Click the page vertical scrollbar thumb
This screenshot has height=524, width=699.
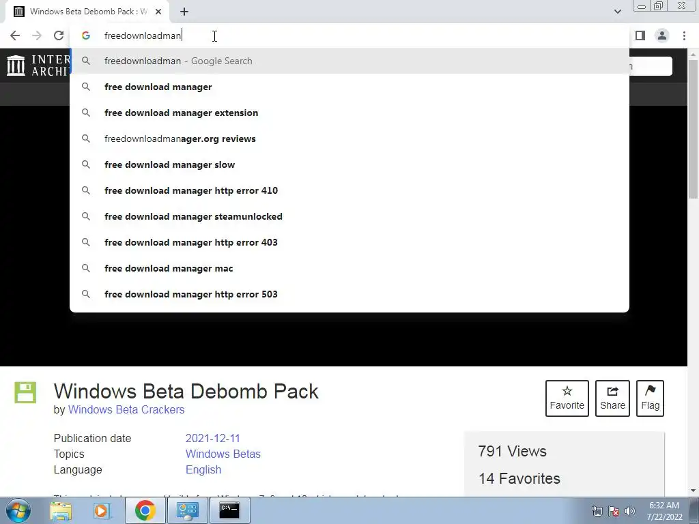[x=694, y=129]
